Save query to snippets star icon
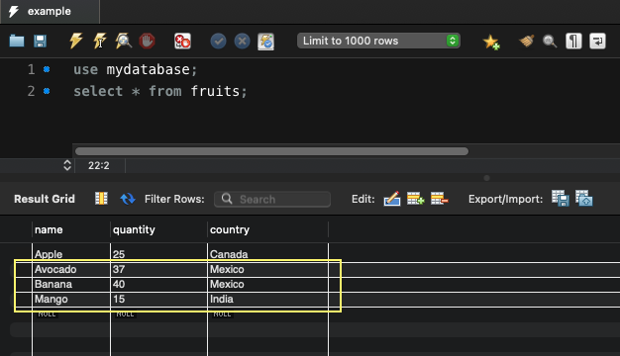 [490, 42]
